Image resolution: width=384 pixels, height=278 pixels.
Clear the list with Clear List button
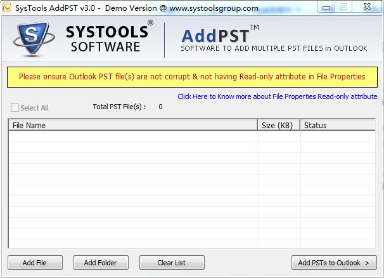172,263
